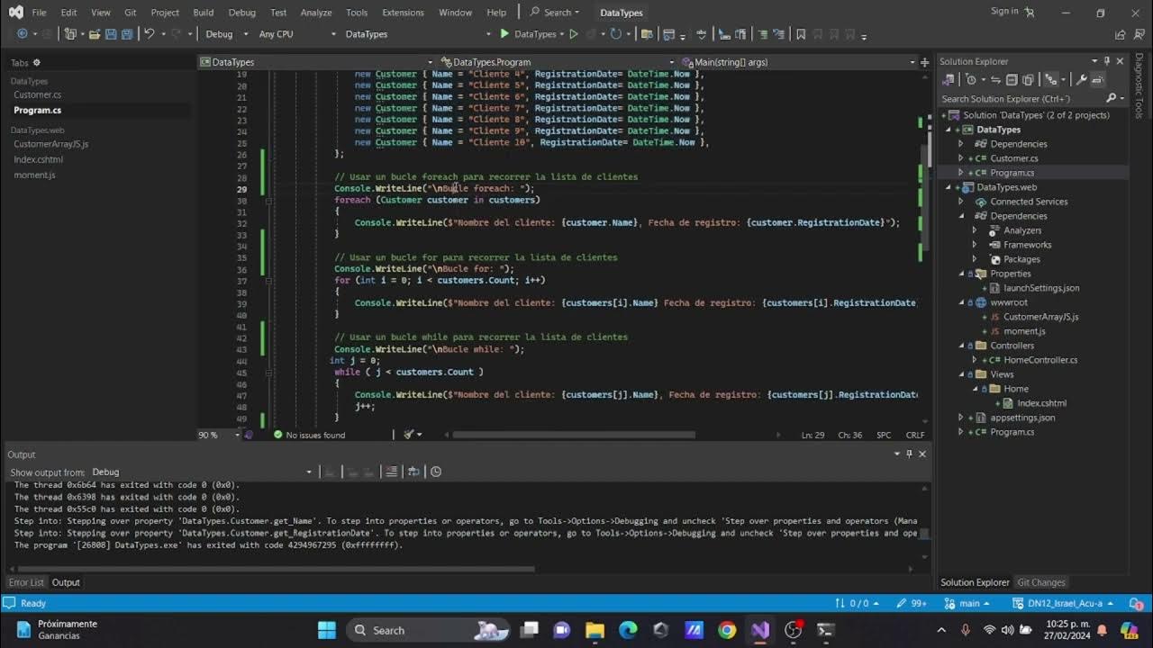The height and width of the screenshot is (648, 1153).
Task: Click the bookmark toolbar icon
Action: click(x=801, y=34)
